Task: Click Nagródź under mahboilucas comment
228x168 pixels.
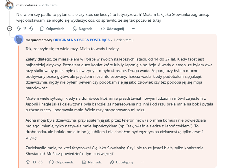Action: 82,29
